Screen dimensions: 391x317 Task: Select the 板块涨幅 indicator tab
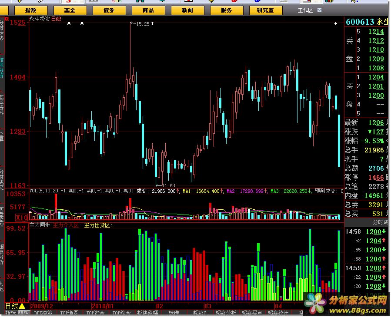148,313
